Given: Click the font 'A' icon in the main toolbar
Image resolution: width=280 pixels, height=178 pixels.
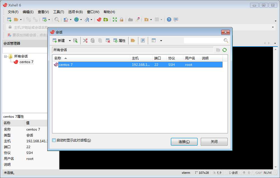Looking at the screenshot, I should 87,20.
